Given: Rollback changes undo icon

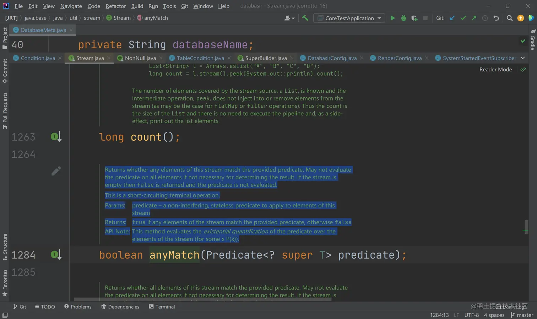Looking at the screenshot, I should pos(496,18).
